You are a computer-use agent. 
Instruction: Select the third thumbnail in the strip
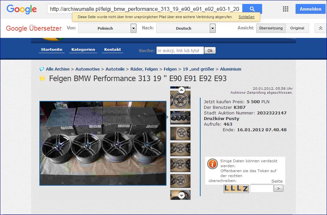pyautogui.click(x=180, y=133)
